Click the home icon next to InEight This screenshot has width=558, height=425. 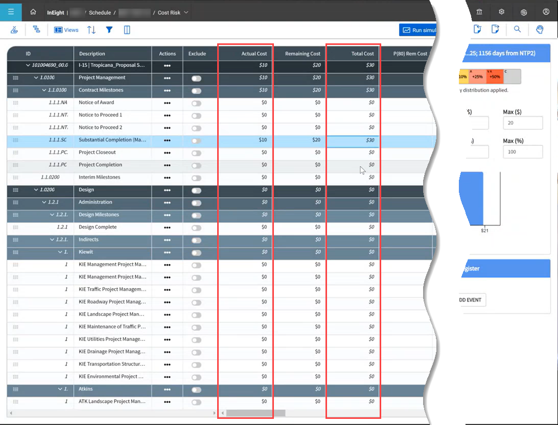(34, 12)
